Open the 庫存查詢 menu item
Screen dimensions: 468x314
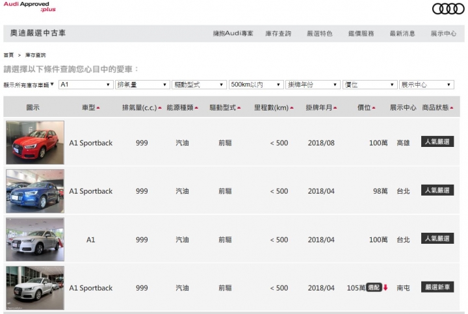pos(278,33)
